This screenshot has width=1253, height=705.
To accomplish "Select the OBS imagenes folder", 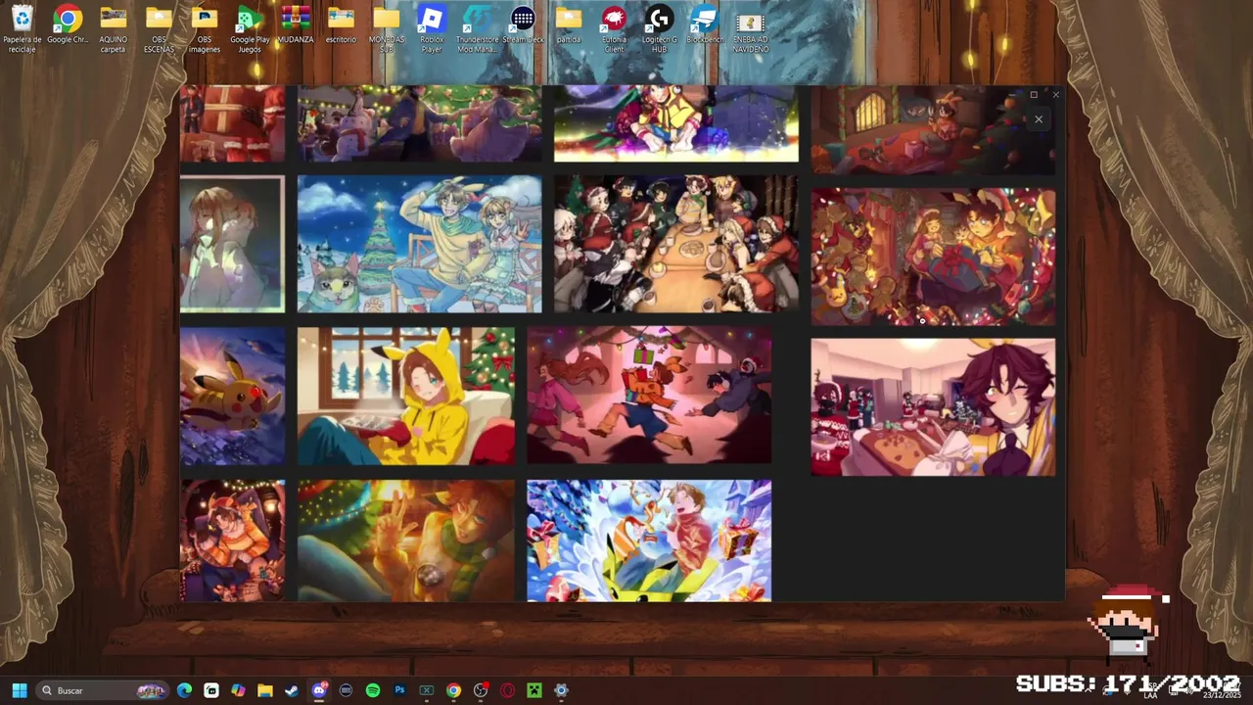I will [x=204, y=28].
